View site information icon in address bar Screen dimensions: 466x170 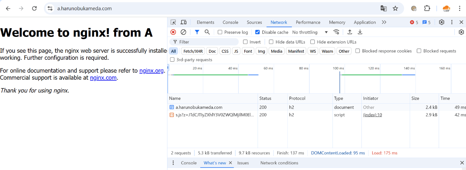click(50, 8)
